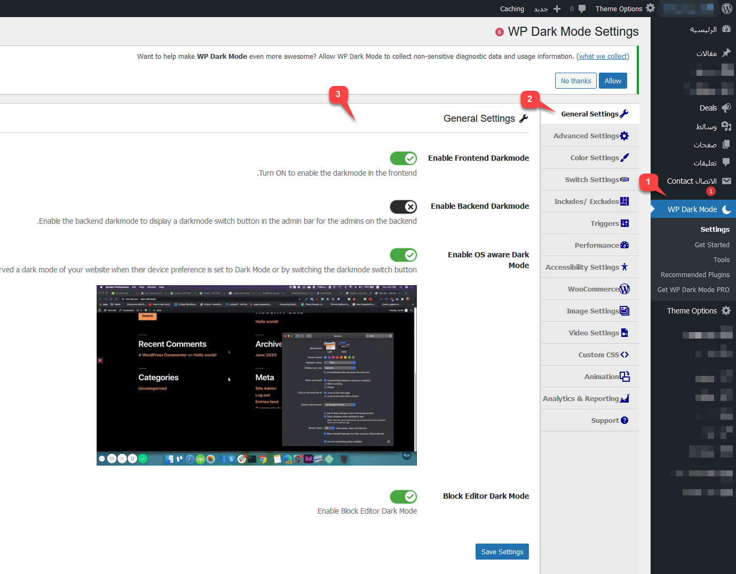Click the WP Dark Mode moon icon
736x574 pixels.
pos(726,209)
